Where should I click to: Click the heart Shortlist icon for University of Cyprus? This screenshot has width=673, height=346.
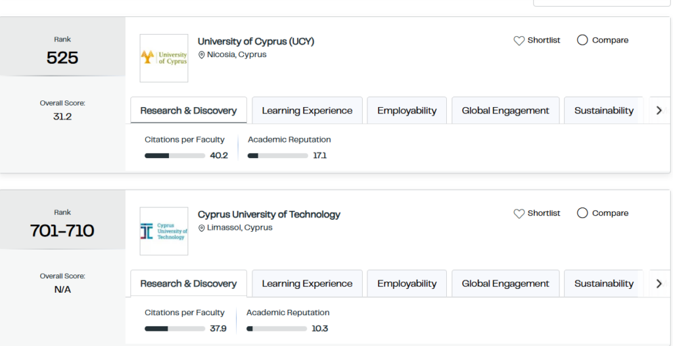519,41
